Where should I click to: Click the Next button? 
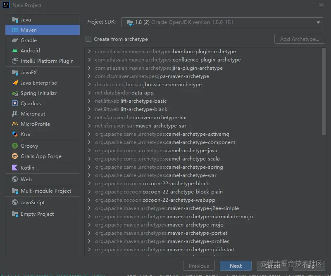pos(236,266)
